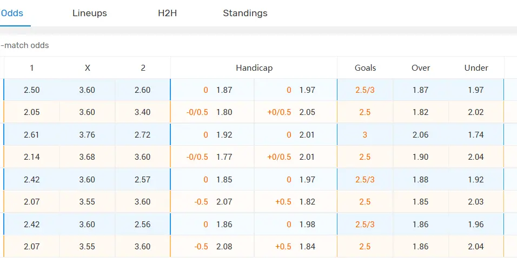Click the Over column header
The height and width of the screenshot is (258, 517).
(x=421, y=68)
